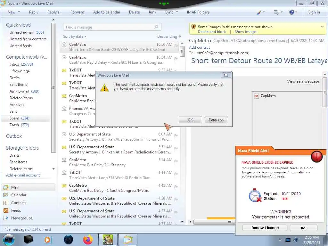The image size is (328, 246).
Task: Collapse the Computernewb account header
Action: point(26,57)
